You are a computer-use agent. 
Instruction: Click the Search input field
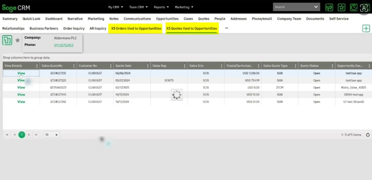click(x=293, y=7)
